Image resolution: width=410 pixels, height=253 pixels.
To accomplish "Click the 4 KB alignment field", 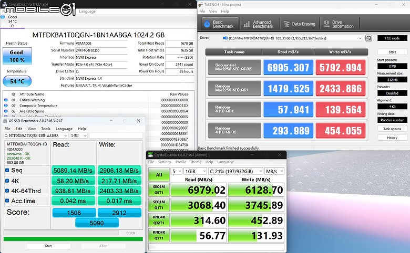I will point(392,107).
